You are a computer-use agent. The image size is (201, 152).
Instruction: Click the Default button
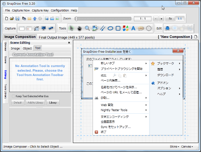18,103
